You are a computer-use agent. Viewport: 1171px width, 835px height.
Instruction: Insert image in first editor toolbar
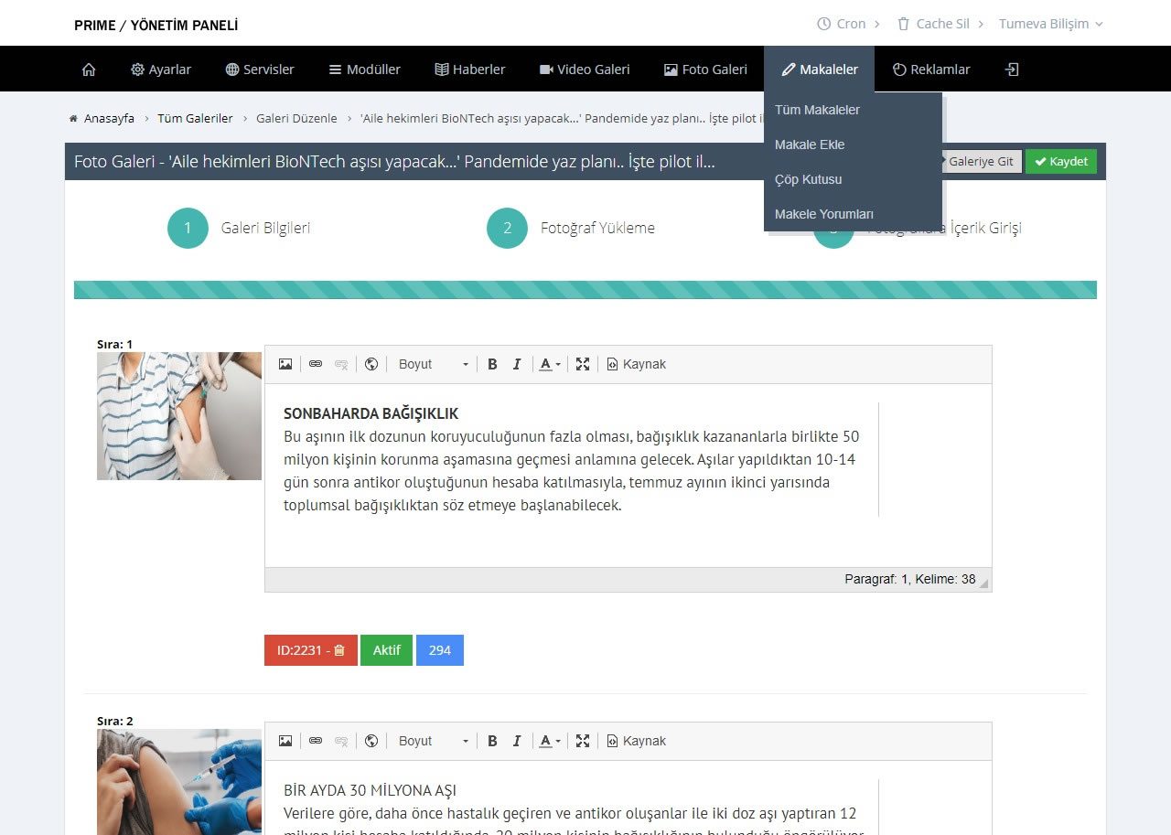click(x=285, y=364)
